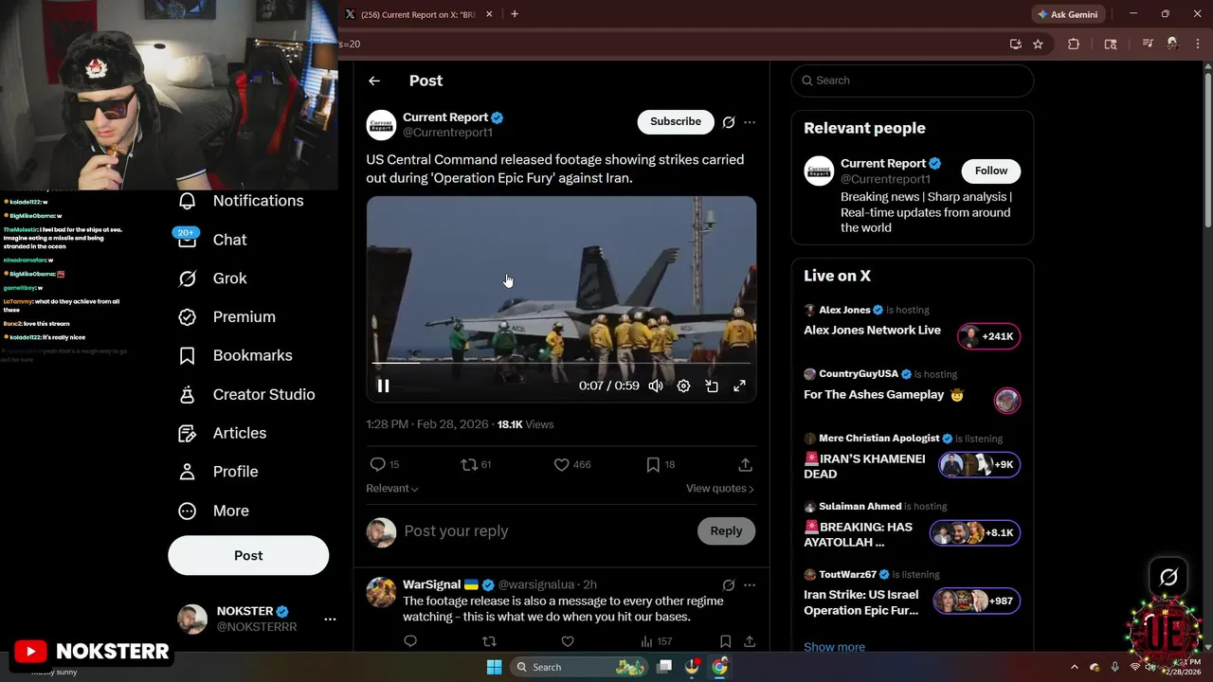
Task: Open Notifications in sidebar
Action: pyautogui.click(x=242, y=201)
